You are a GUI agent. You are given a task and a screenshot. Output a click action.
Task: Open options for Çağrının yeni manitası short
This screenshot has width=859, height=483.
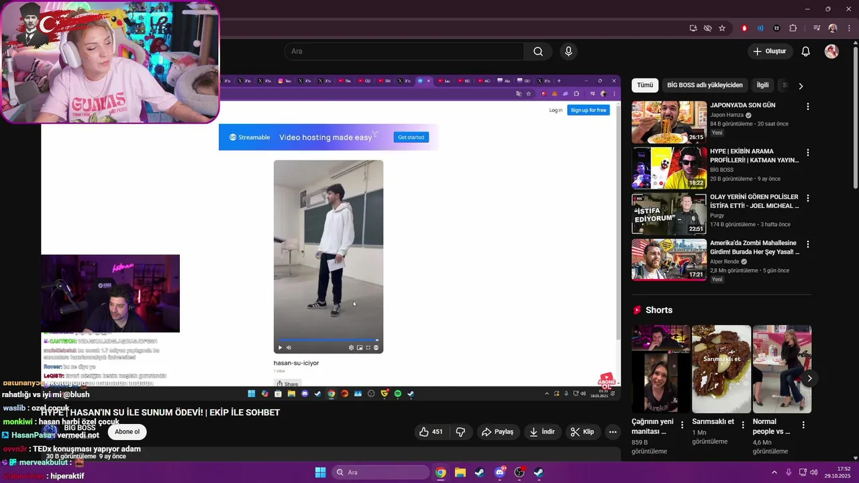click(683, 425)
